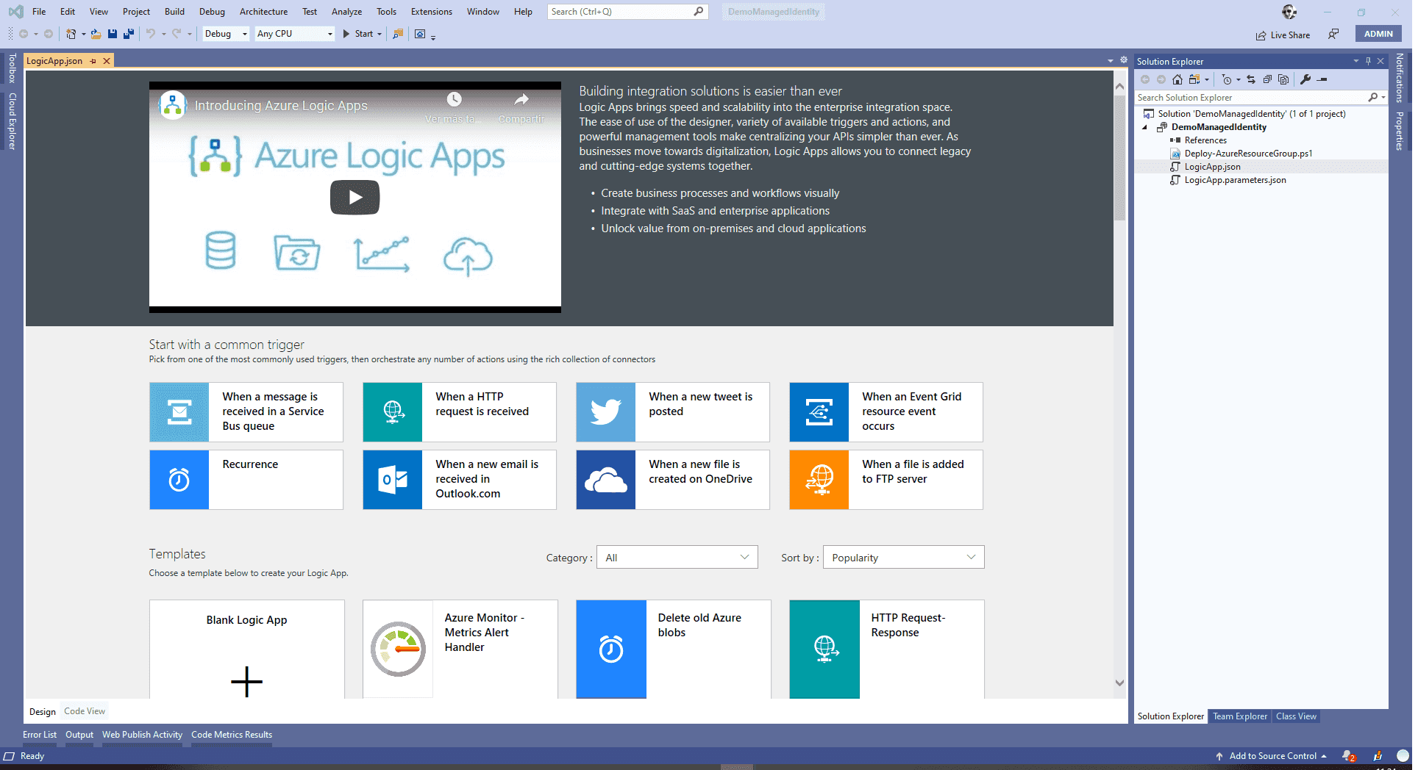Click the user account avatar icon
The image size is (1418, 770).
1289,12
